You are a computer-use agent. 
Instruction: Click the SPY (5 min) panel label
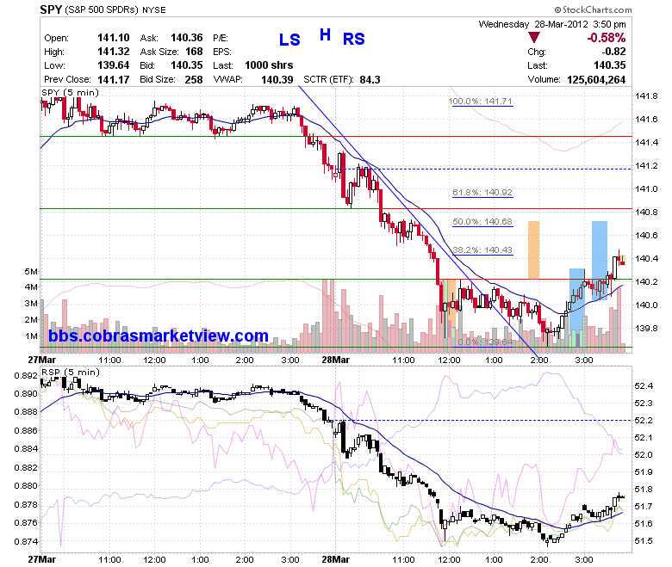71,92
